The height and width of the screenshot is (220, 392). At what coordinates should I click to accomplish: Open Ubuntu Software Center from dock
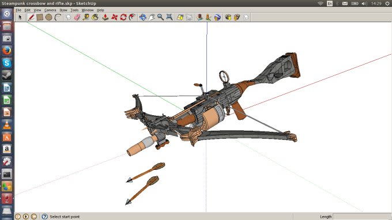pos(7,137)
